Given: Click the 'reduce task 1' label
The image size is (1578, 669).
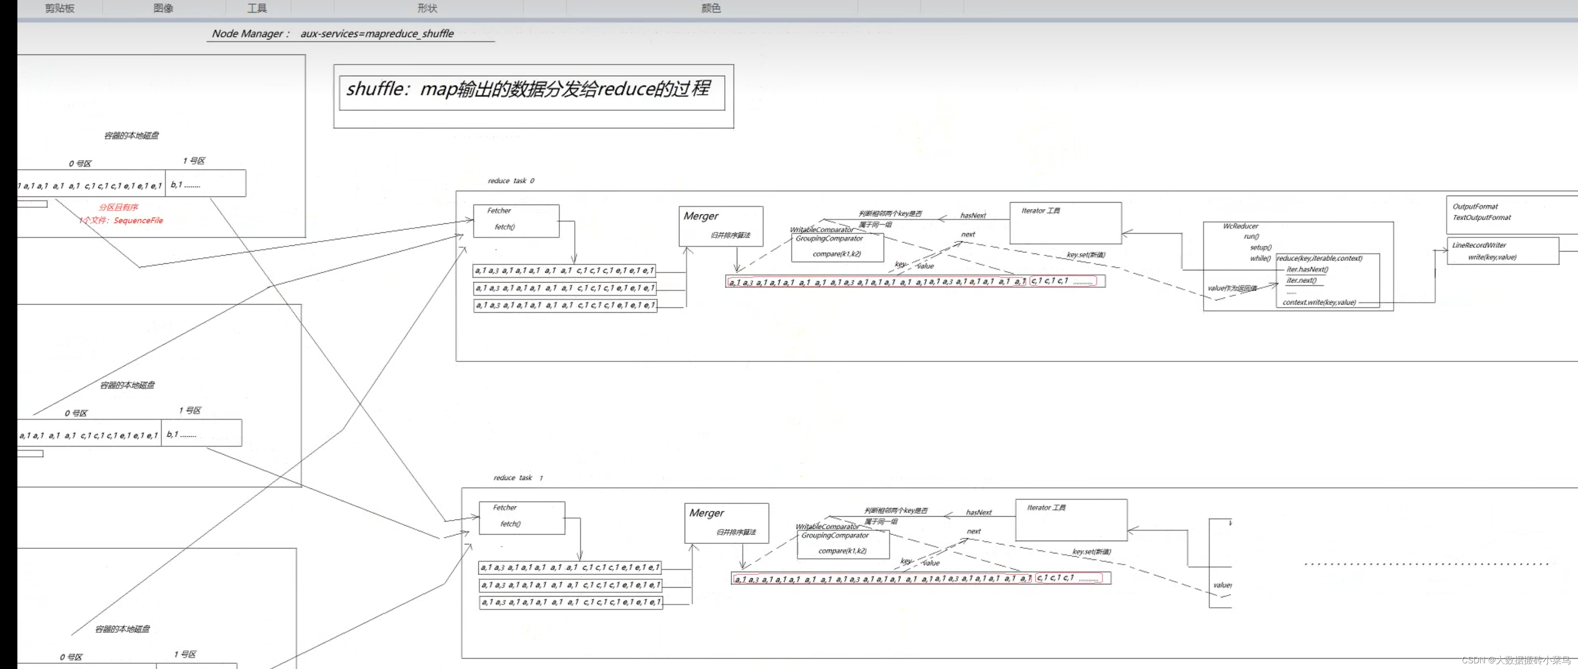Looking at the screenshot, I should (518, 477).
